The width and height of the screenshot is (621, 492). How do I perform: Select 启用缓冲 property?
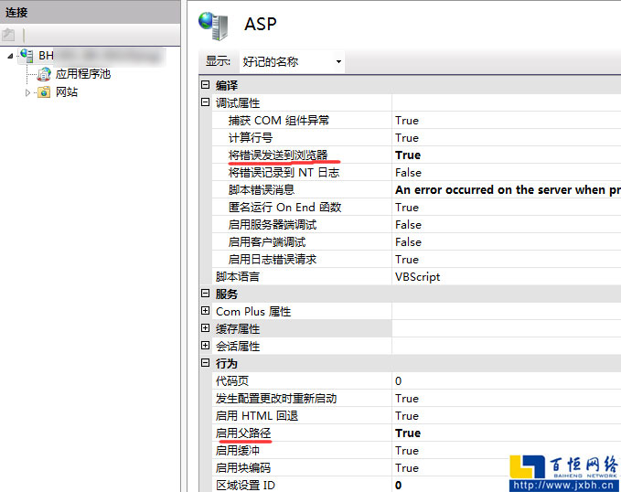pyautogui.click(x=238, y=451)
